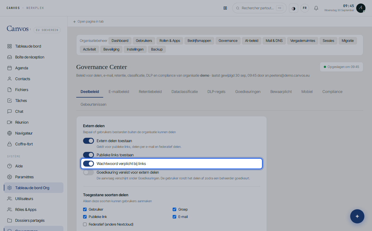Open Réunion video meeting

click(x=34, y=122)
